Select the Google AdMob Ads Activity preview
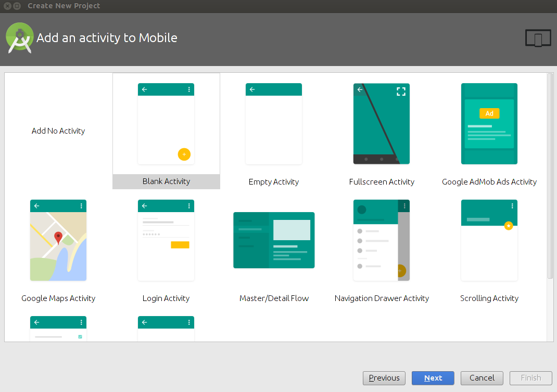 coord(489,124)
